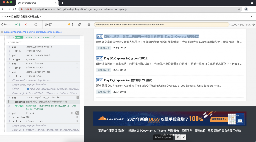The width and height of the screenshot is (256, 142).
Task: Select the POST 200 facebook xhr row
Action: (x=43, y=89)
